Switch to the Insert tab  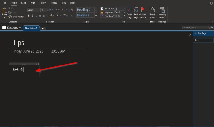(x=23, y=3)
